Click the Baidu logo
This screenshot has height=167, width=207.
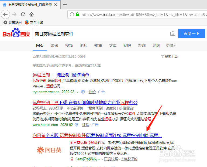click(16, 32)
